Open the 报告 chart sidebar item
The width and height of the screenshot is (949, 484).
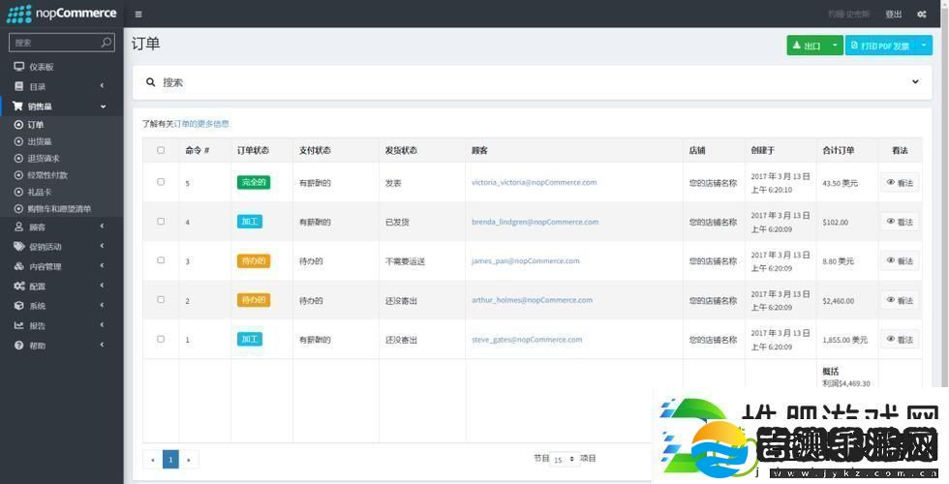pos(37,326)
